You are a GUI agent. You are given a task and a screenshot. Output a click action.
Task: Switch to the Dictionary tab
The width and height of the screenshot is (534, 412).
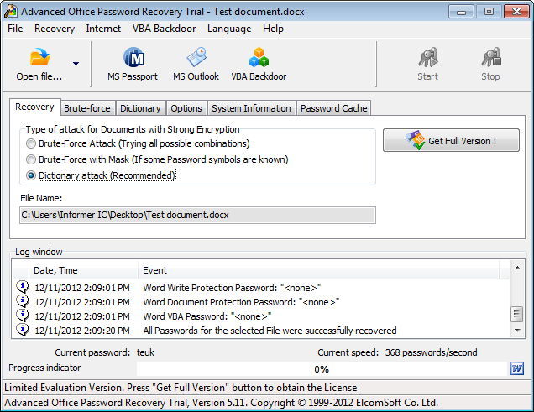(140, 108)
